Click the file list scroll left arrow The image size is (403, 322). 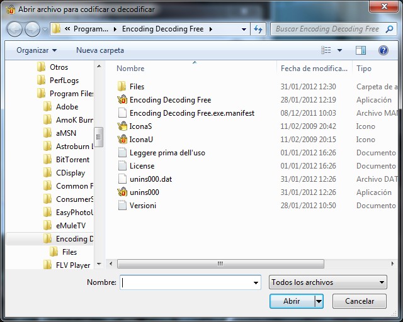coord(111,264)
